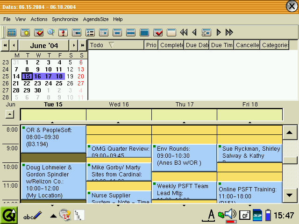Click the agenda scrollbar thumb
The height and width of the screenshot is (224, 299).
pyautogui.click(x=290, y=160)
